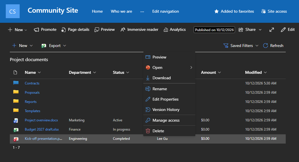The height and width of the screenshot is (162, 299).
Task: Click the expand to full screen arrows icon
Action: (272, 30)
